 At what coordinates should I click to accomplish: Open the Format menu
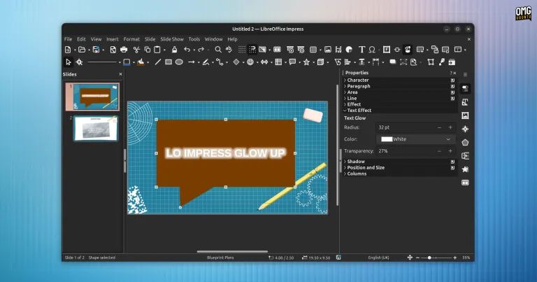click(x=131, y=39)
